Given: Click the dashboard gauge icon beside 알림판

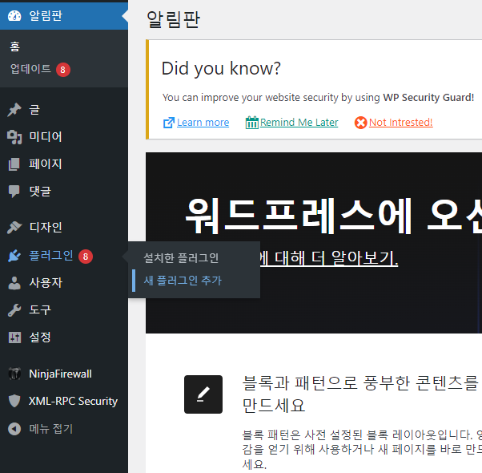Looking at the screenshot, I should point(14,16).
